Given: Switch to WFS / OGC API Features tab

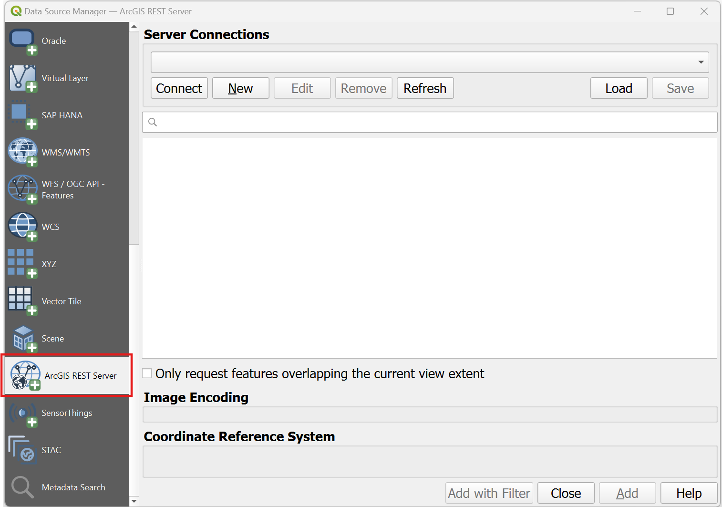Looking at the screenshot, I should (x=67, y=190).
